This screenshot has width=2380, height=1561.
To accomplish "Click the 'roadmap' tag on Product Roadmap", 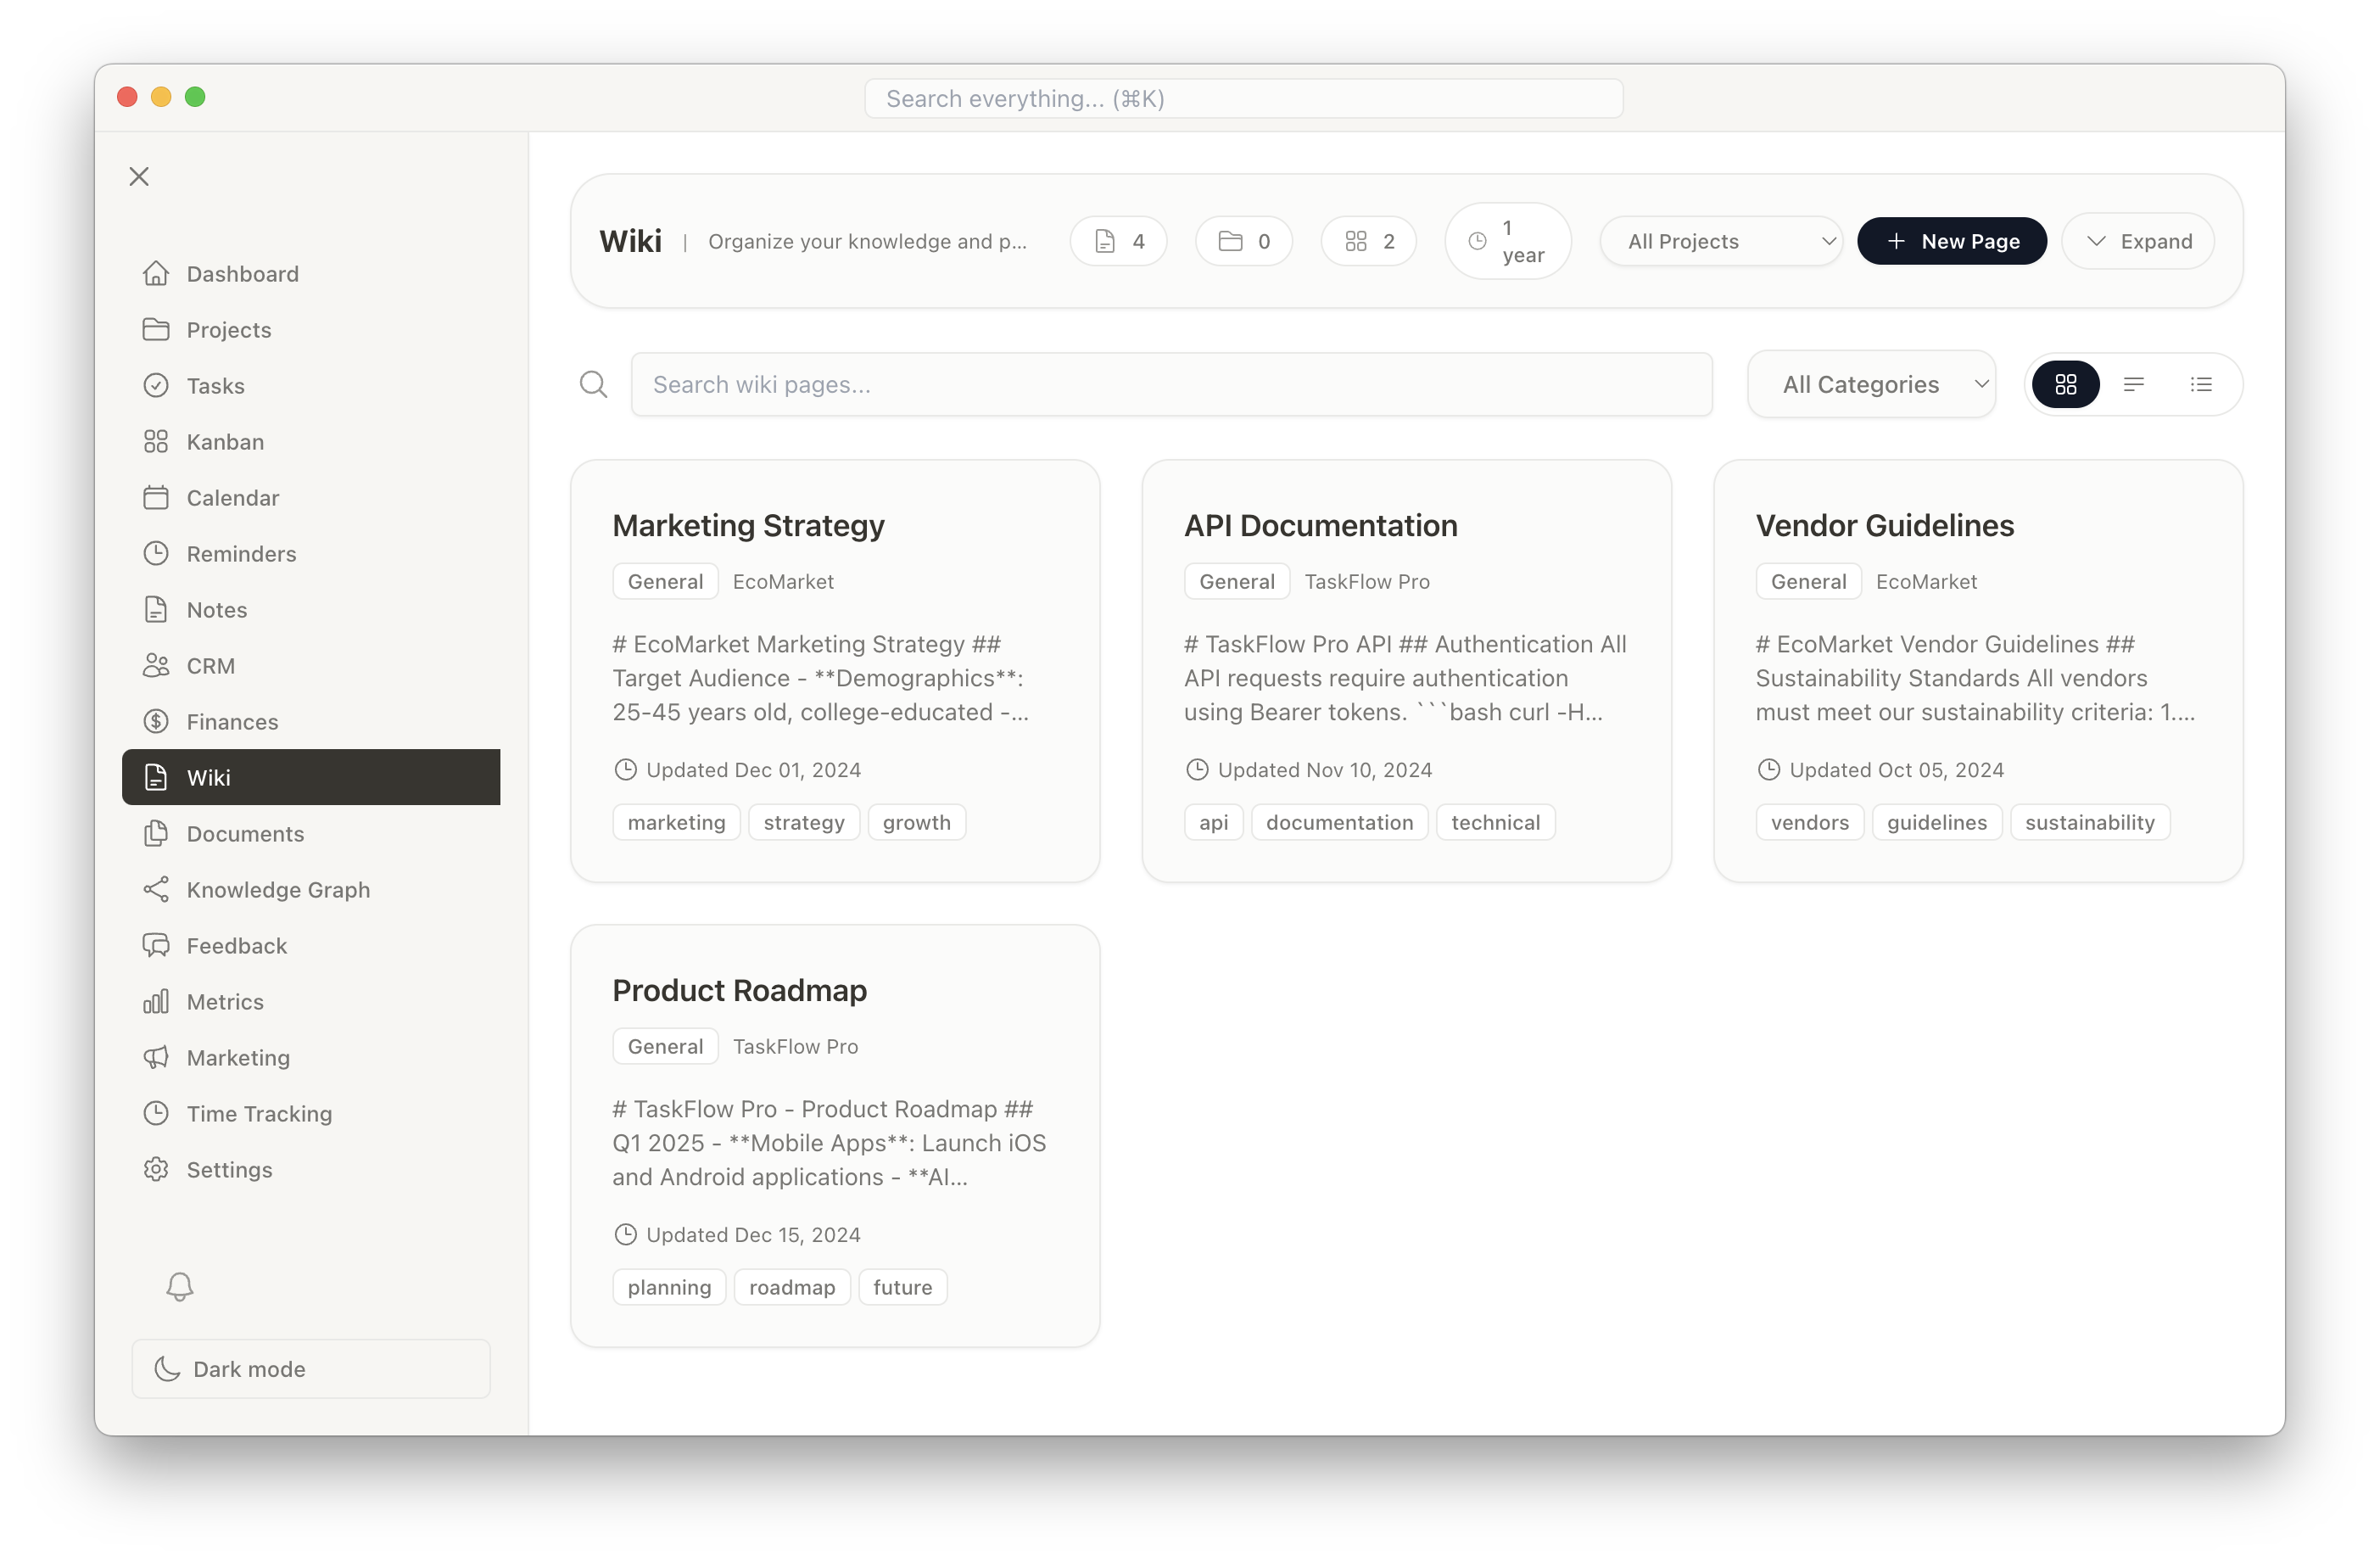I will click(x=792, y=1287).
